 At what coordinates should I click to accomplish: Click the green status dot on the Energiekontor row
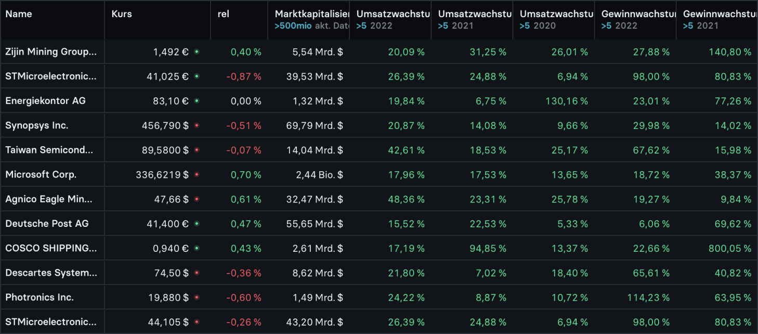197,100
